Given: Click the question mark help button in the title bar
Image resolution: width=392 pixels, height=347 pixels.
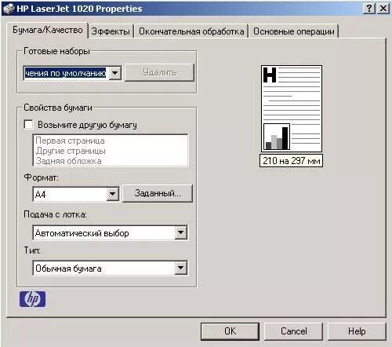Looking at the screenshot, I should 368,9.
